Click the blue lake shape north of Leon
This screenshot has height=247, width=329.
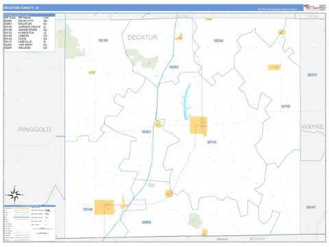coord(186,102)
